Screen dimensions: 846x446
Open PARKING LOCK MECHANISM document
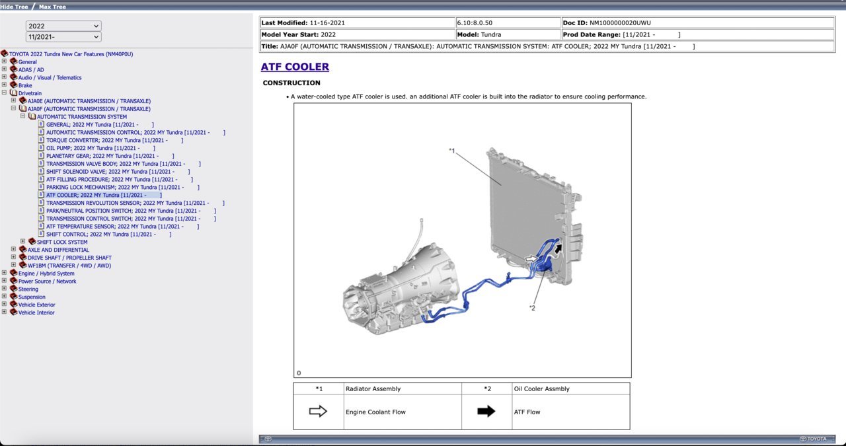[x=122, y=187]
